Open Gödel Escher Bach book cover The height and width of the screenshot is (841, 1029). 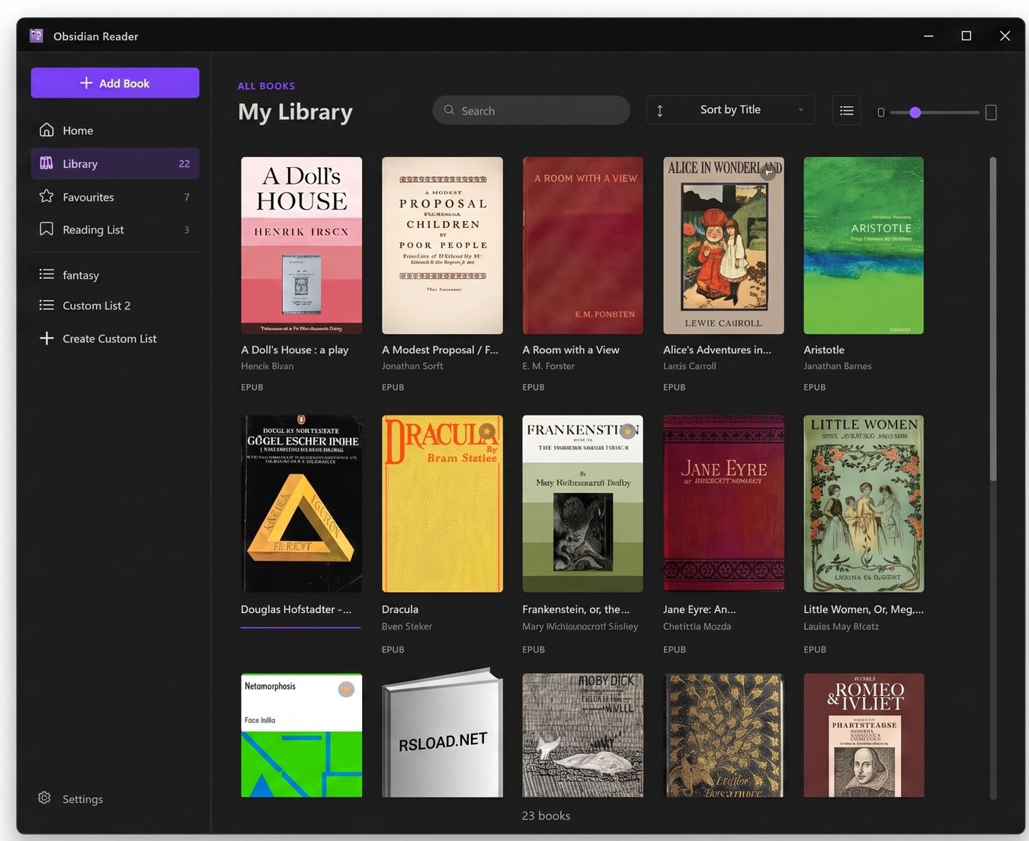[x=302, y=504]
